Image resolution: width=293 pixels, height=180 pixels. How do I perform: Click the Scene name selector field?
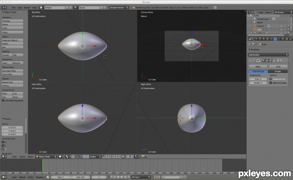pos(89,8)
